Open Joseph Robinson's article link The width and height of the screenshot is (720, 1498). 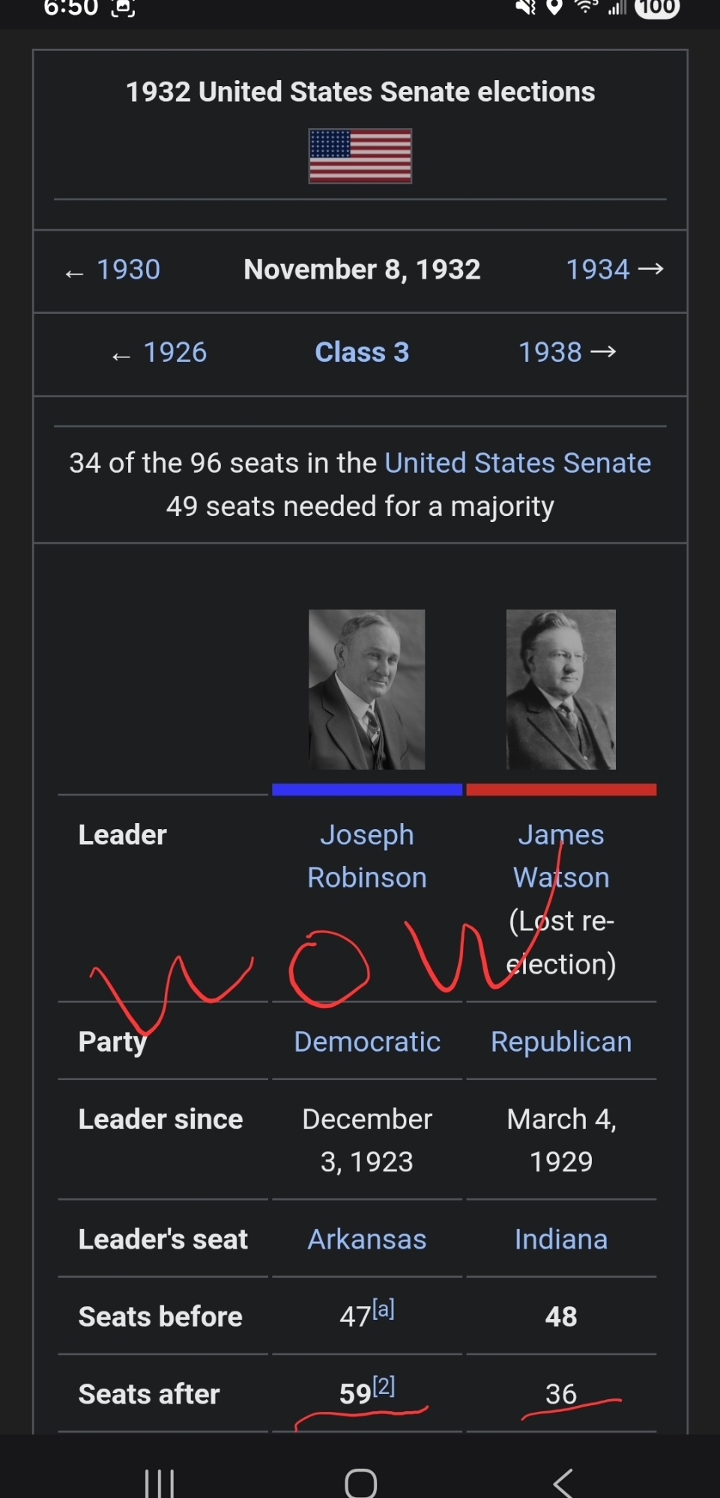pyautogui.click(x=366, y=856)
